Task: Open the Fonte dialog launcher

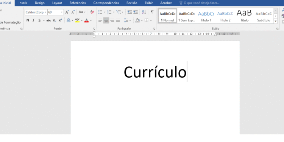Action: tap(94, 29)
